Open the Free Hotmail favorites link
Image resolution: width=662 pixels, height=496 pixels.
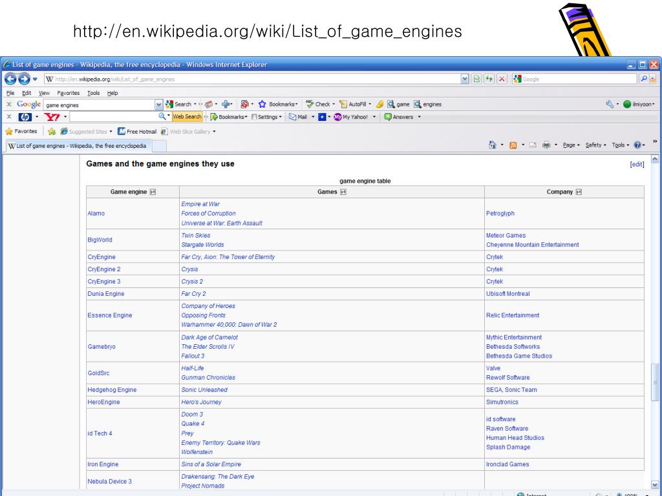(x=137, y=132)
